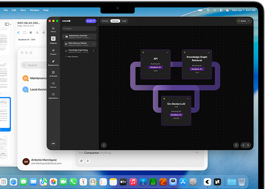Zoom in on the canvas
This screenshot has width=266, height=189.
(x=248, y=145)
